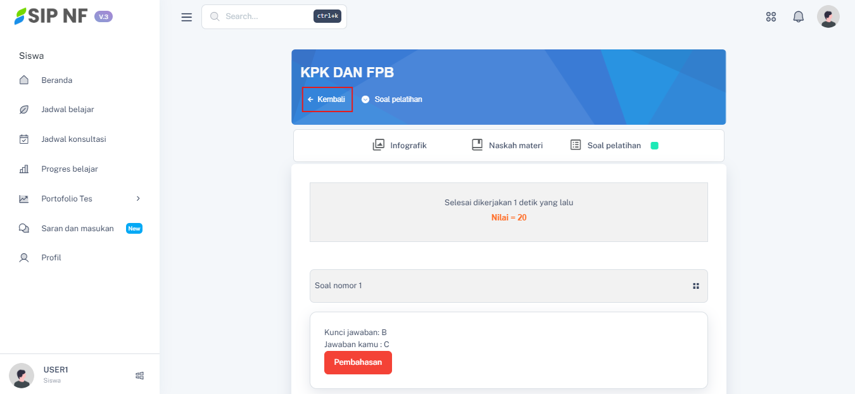
Task: Collapse the Soal nomor 1 panel
Action: click(x=507, y=286)
